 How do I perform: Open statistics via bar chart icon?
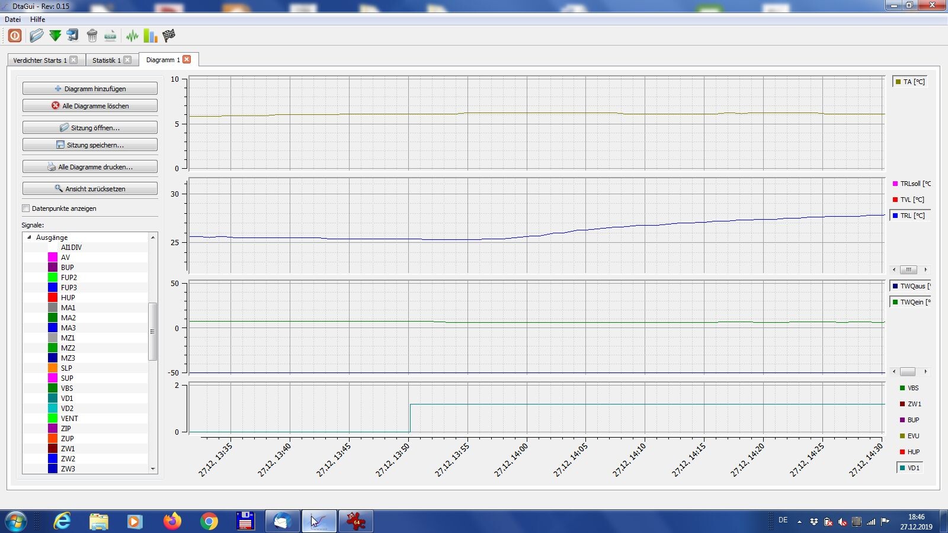click(x=150, y=36)
